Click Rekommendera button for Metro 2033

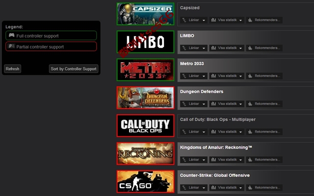(x=264, y=76)
